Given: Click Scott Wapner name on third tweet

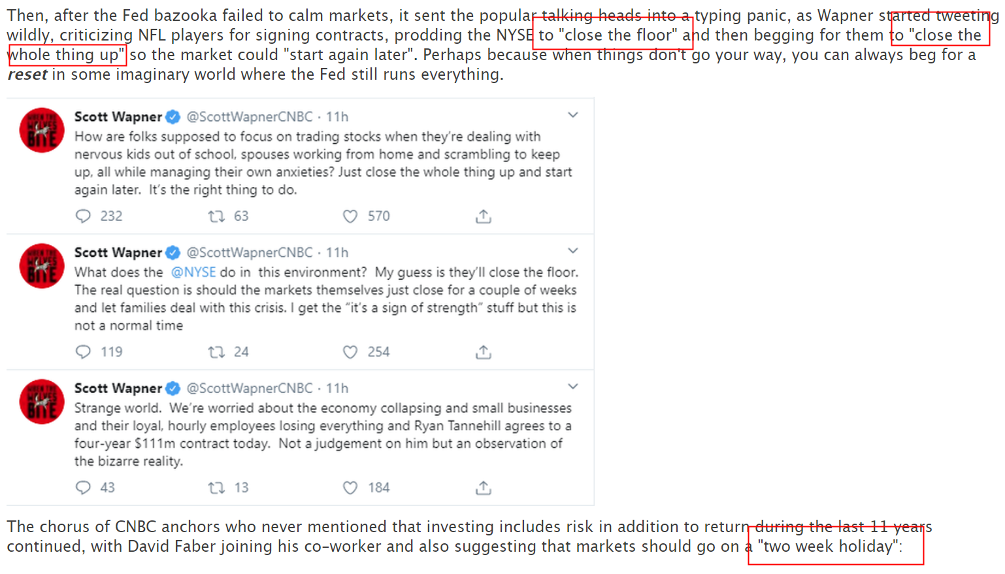Looking at the screenshot, I should tap(118, 388).
